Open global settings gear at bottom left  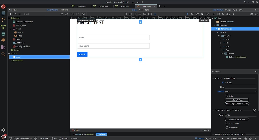click(3, 130)
